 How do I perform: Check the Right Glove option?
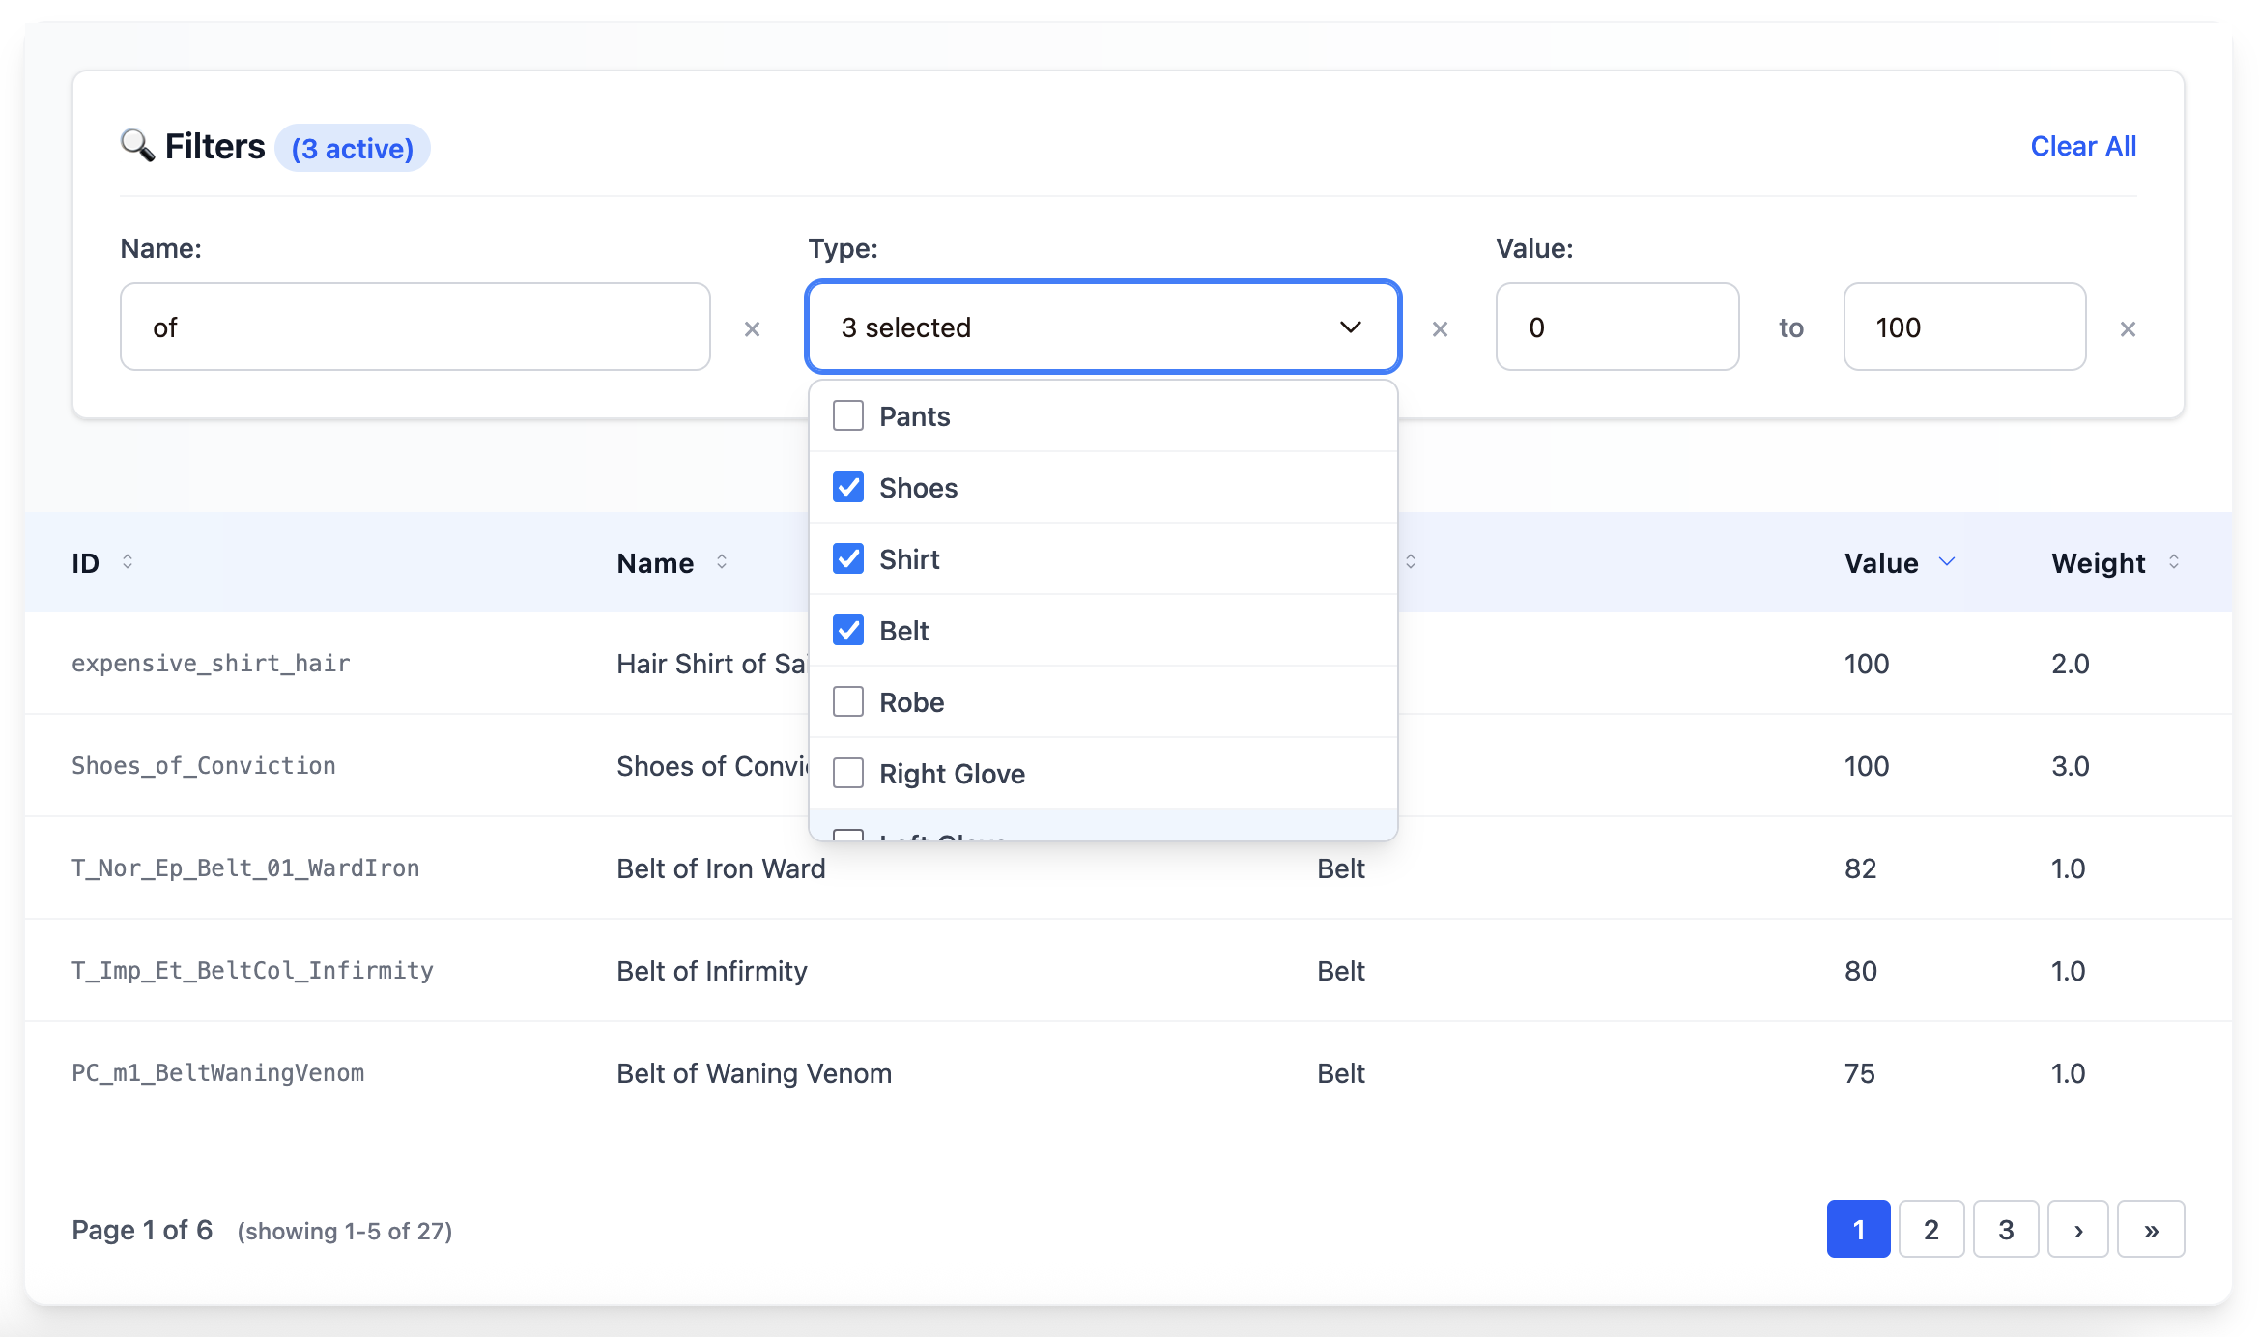click(847, 773)
